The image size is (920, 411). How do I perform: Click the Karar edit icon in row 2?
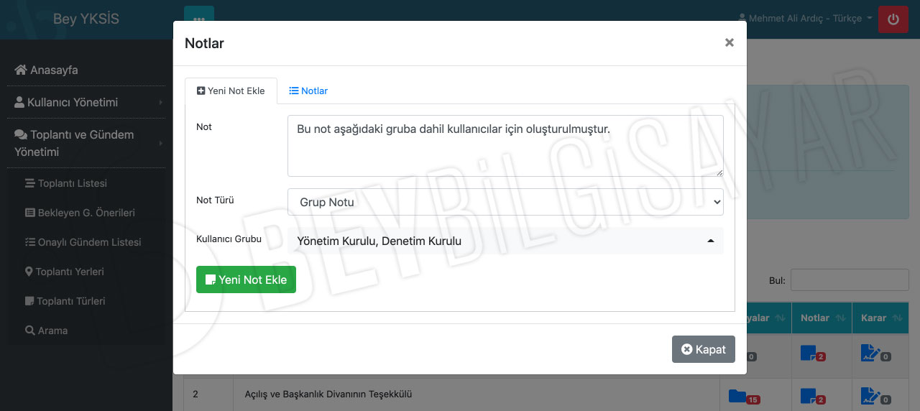pyautogui.click(x=870, y=394)
